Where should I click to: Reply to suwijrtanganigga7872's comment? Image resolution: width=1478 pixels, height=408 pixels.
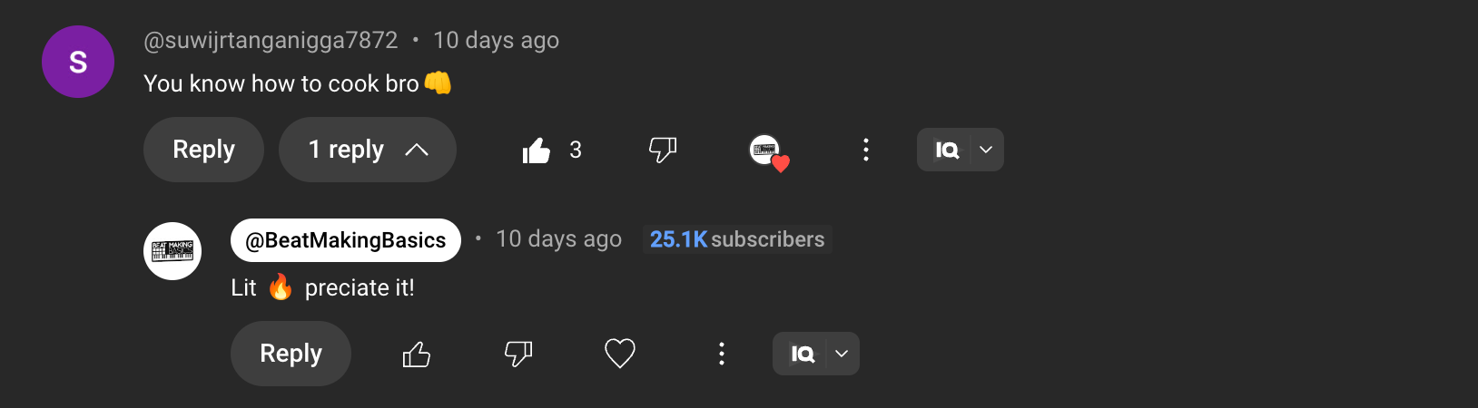[203, 150]
